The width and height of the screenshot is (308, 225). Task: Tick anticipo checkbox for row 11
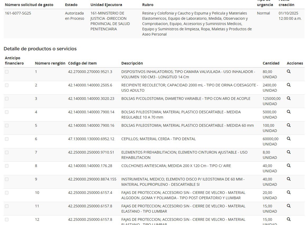pos(7,206)
